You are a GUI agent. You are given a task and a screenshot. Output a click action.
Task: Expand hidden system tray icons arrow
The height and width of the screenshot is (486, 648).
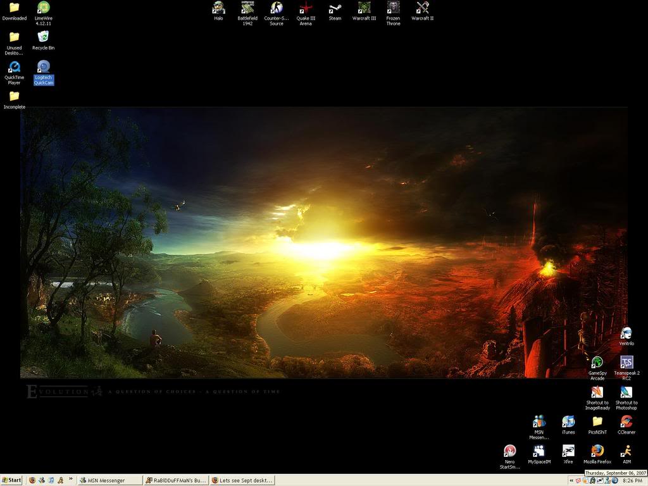pos(571,481)
